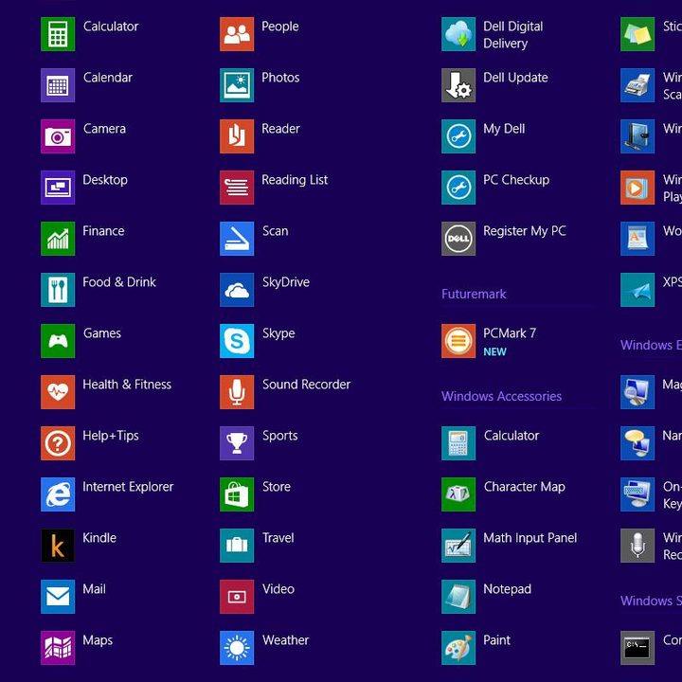
Task: Launch the Calendar app icon
Action: [58, 85]
